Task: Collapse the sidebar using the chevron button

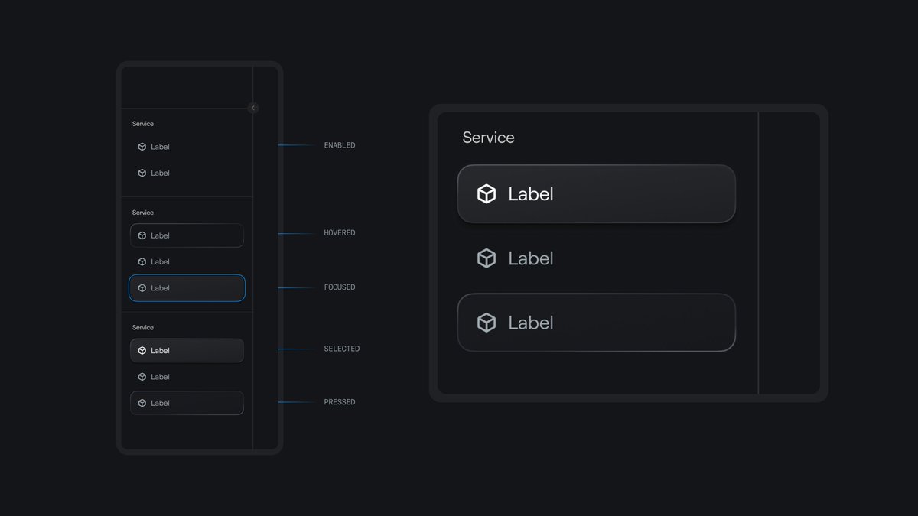Action: [252, 108]
